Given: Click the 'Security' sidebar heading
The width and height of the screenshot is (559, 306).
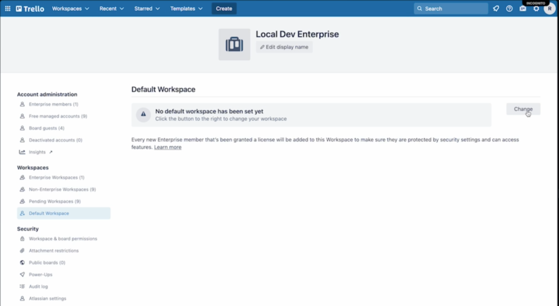Looking at the screenshot, I should 28,229.
